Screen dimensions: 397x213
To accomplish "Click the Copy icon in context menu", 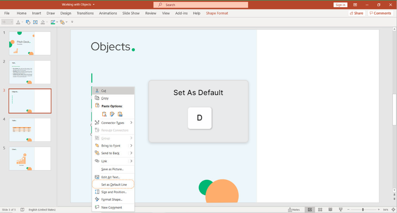I will [x=97, y=98].
